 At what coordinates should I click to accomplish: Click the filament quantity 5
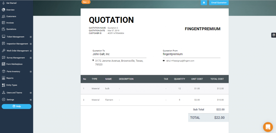(180, 100)
